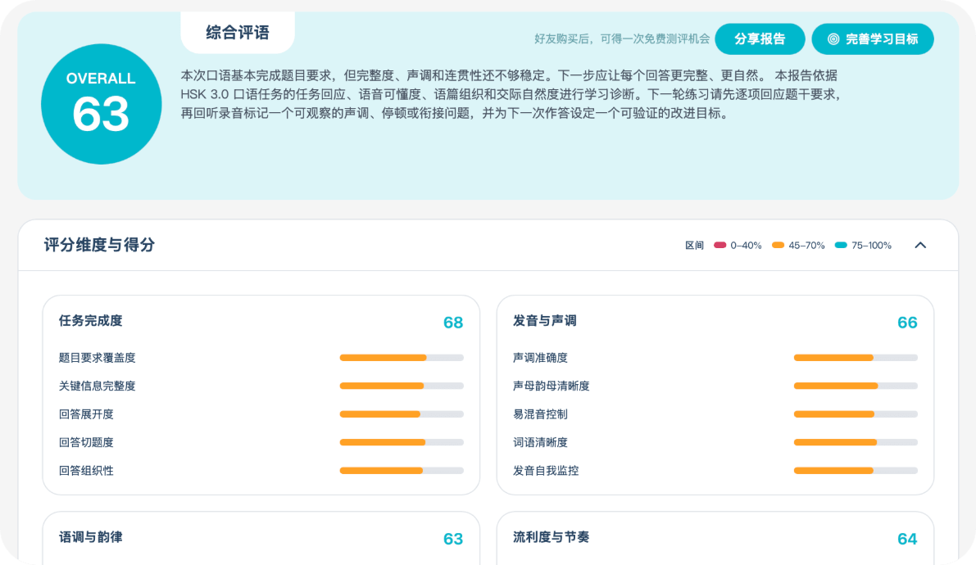Click the 回答展开度 label

tap(86, 414)
